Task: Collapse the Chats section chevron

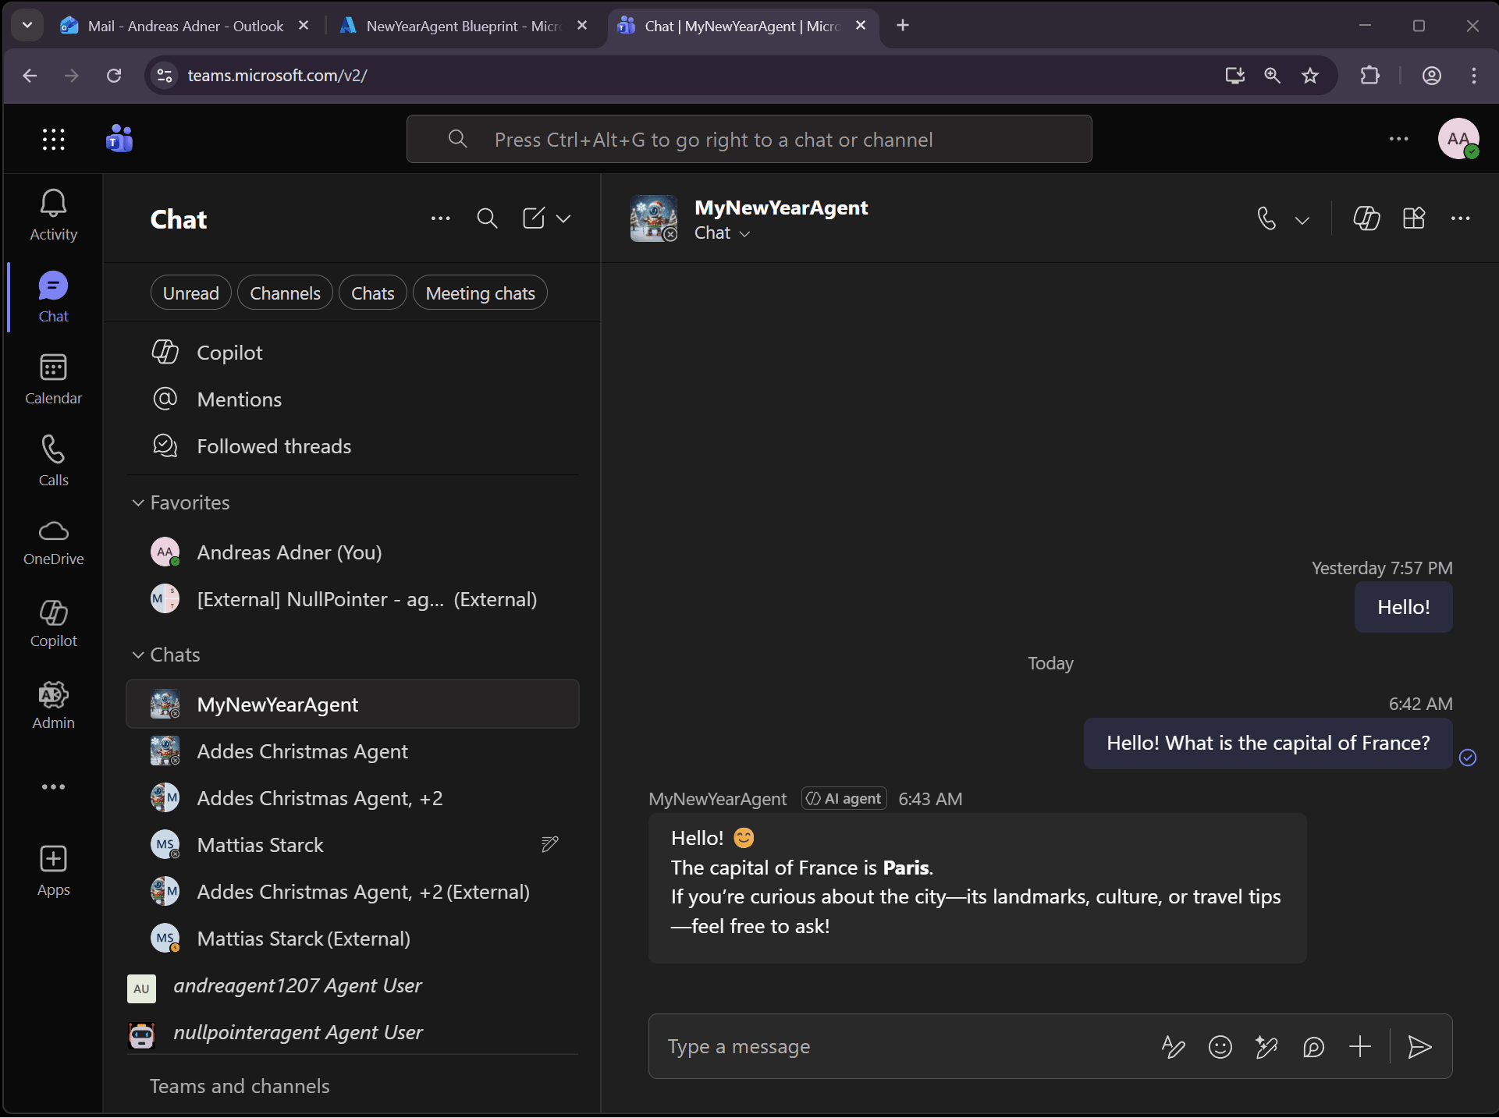Action: click(x=138, y=655)
